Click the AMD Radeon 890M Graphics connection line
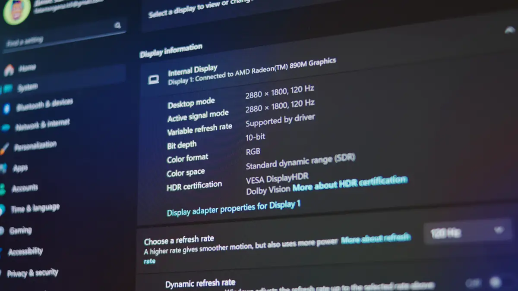The image size is (518, 291). coord(252,71)
